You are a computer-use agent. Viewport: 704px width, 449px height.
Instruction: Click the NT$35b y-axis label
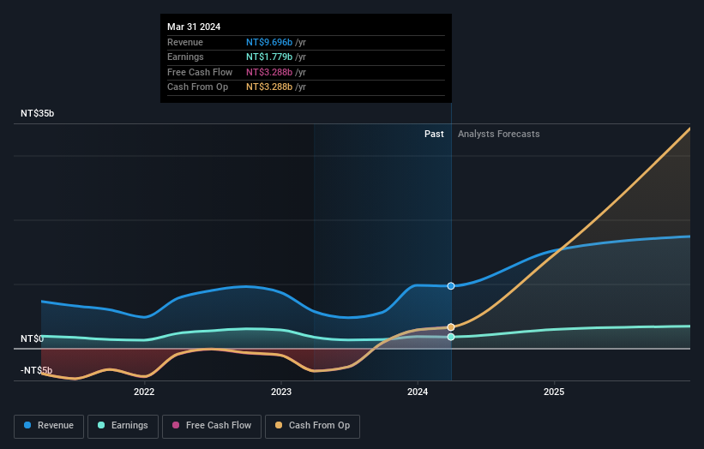tap(37, 113)
